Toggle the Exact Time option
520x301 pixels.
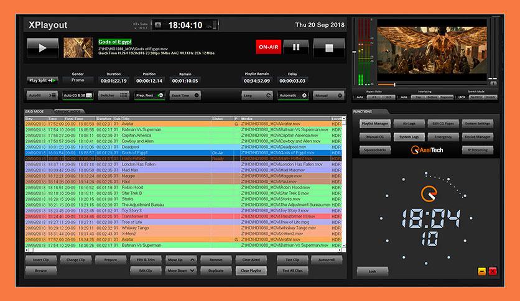click(x=186, y=95)
